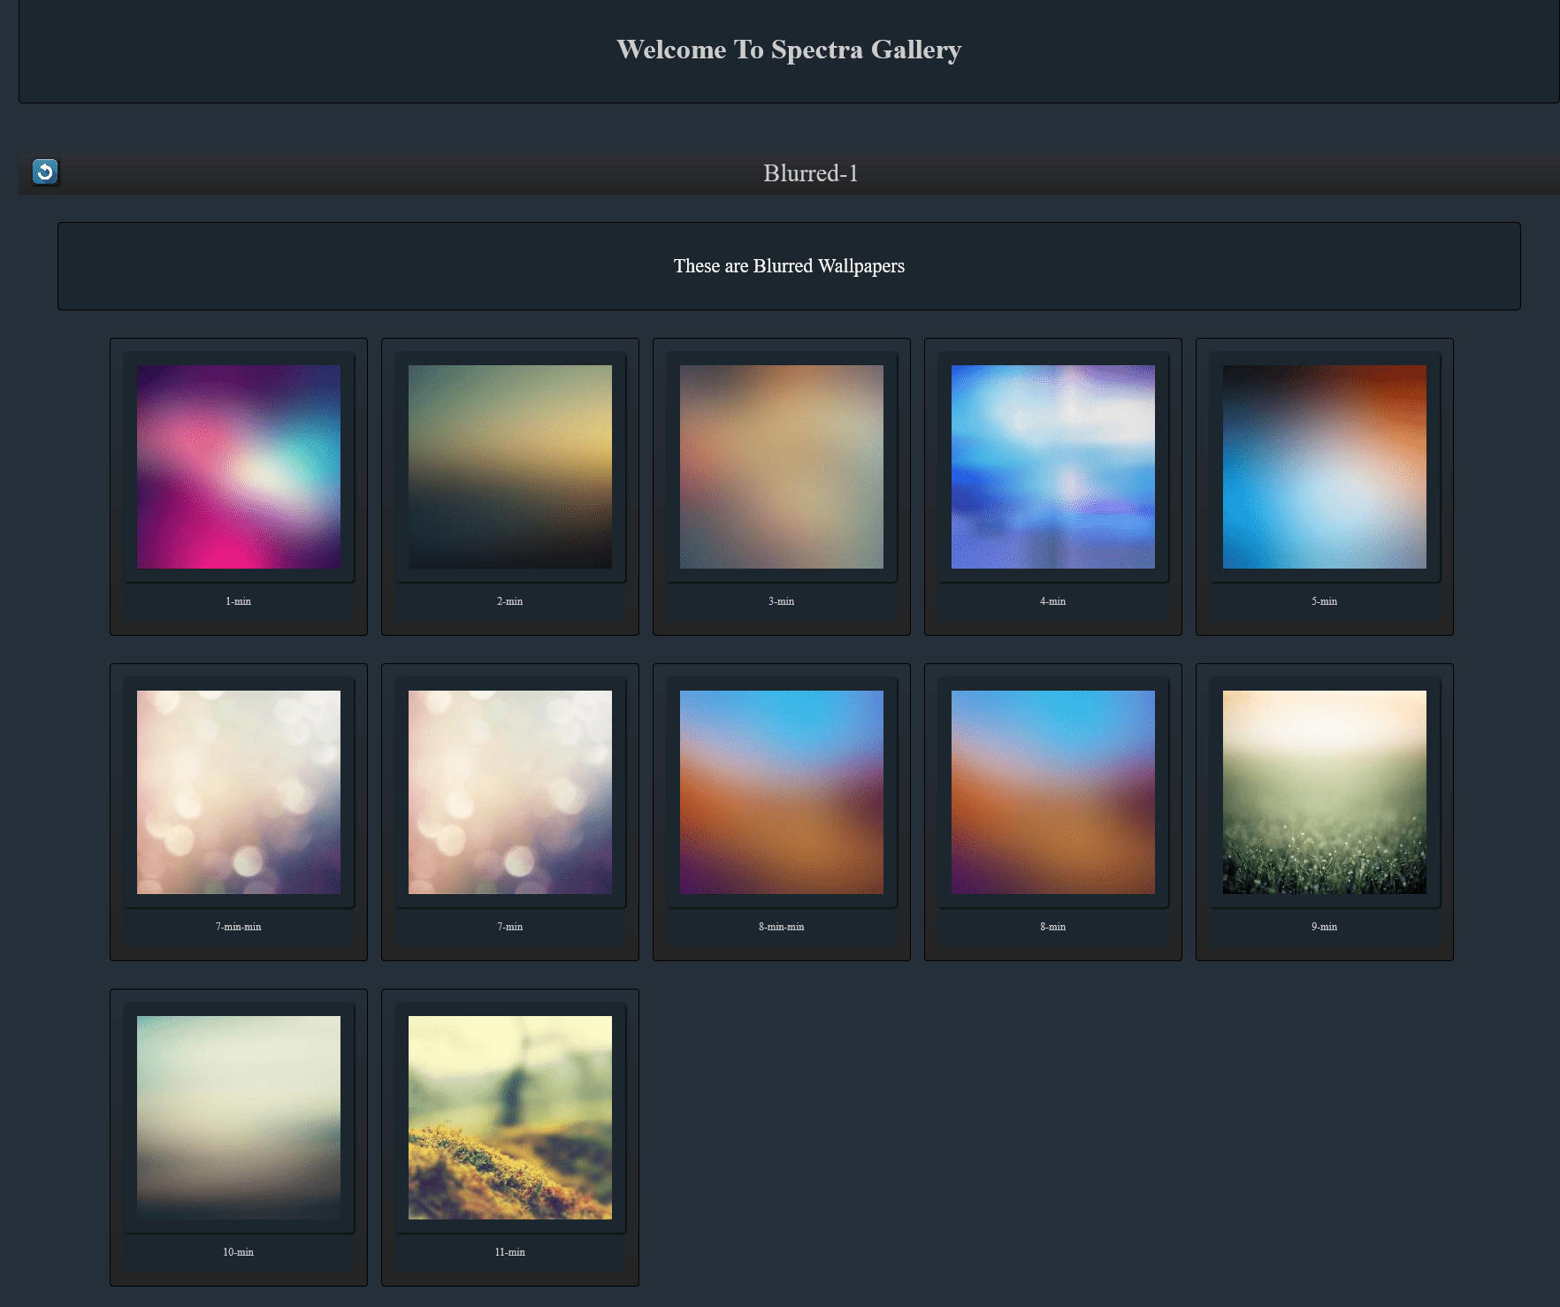This screenshot has height=1307, width=1560.
Task: Open the 2-min dark golden wallpaper
Action: coord(510,467)
